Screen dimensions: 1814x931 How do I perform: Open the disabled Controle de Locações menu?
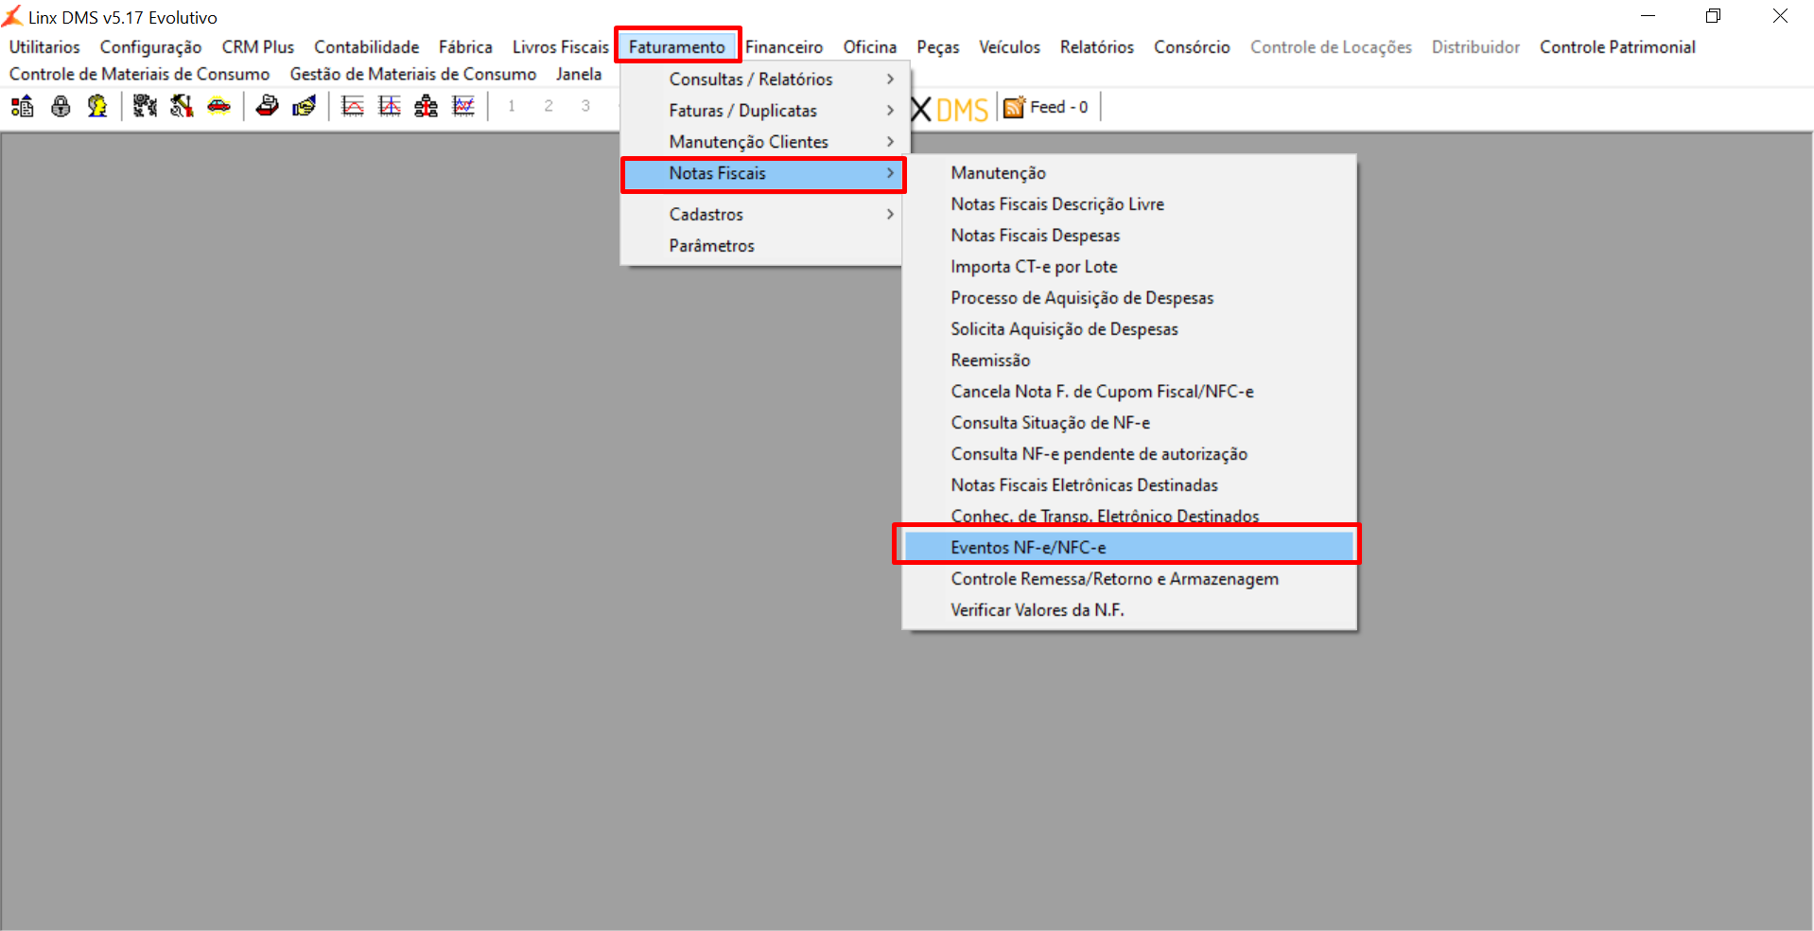[x=1331, y=47]
